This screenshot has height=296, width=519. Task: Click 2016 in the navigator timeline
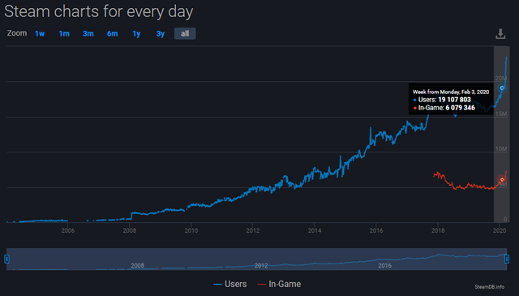[384, 265]
